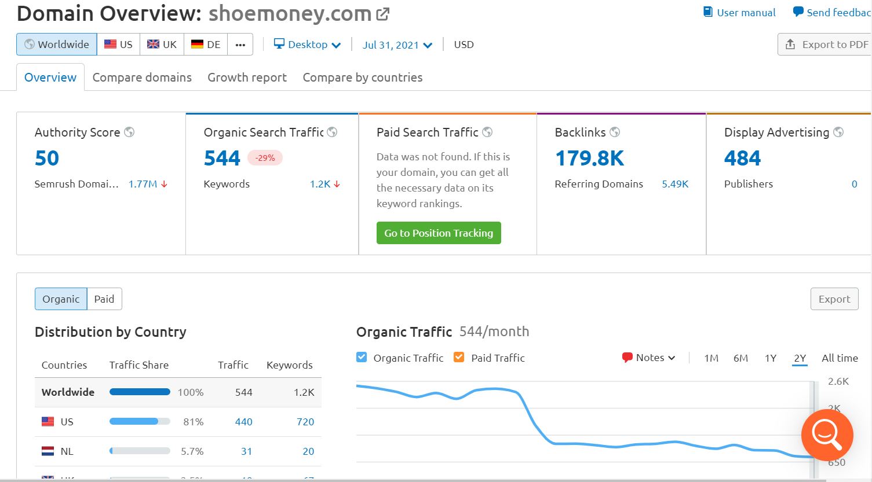
Task: Click globe icon next to Authority Score
Action: coord(129,132)
